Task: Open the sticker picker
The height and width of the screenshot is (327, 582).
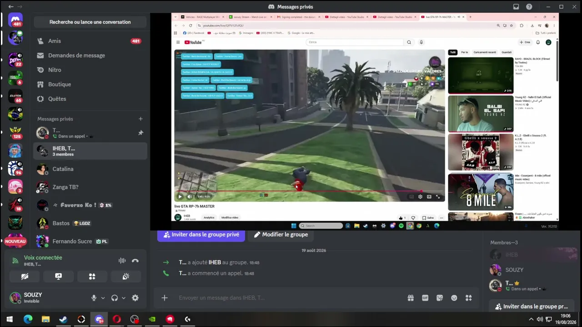Action: [440, 298]
